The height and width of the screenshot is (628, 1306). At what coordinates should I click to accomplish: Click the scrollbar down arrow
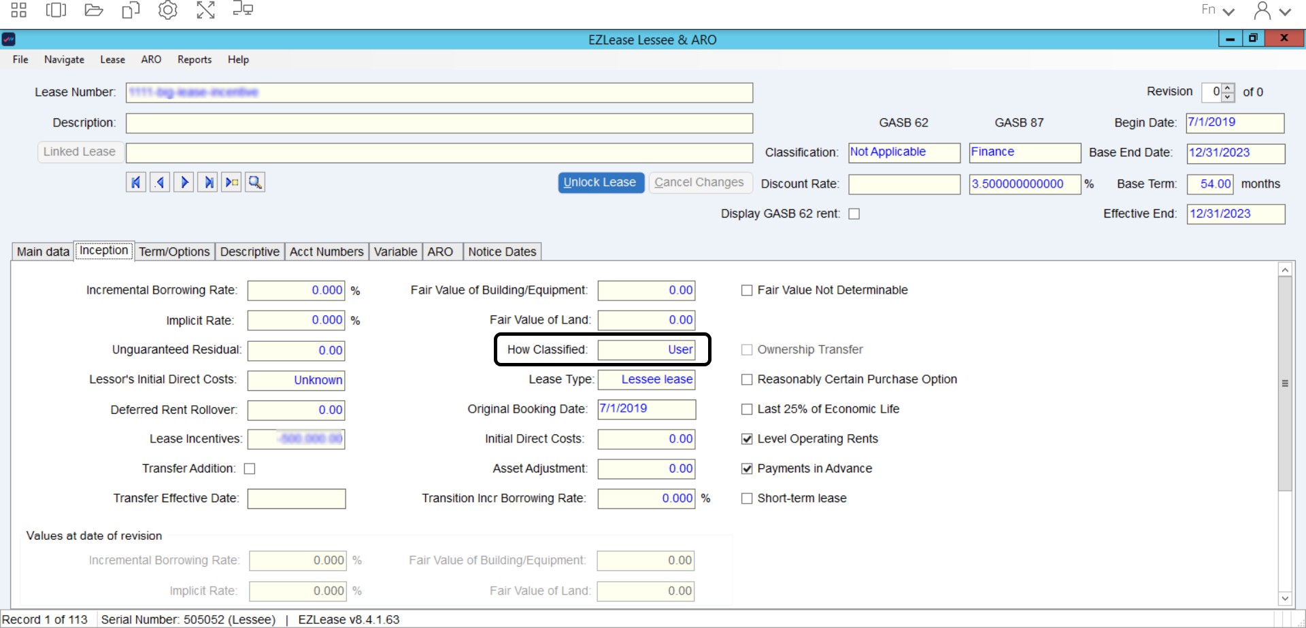(x=1285, y=598)
